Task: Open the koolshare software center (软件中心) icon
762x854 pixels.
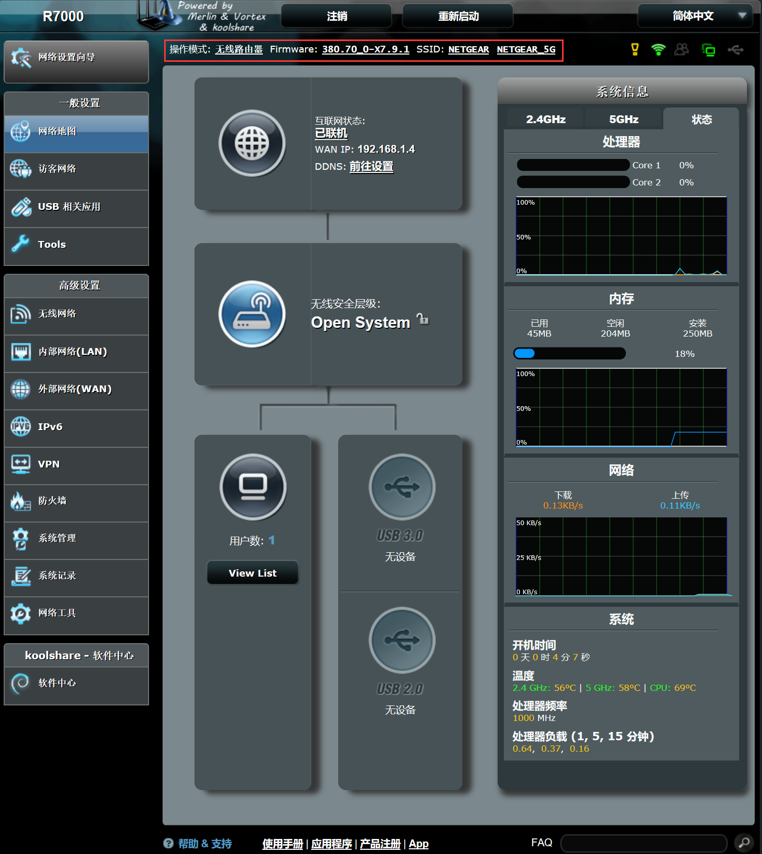Action: (x=21, y=683)
